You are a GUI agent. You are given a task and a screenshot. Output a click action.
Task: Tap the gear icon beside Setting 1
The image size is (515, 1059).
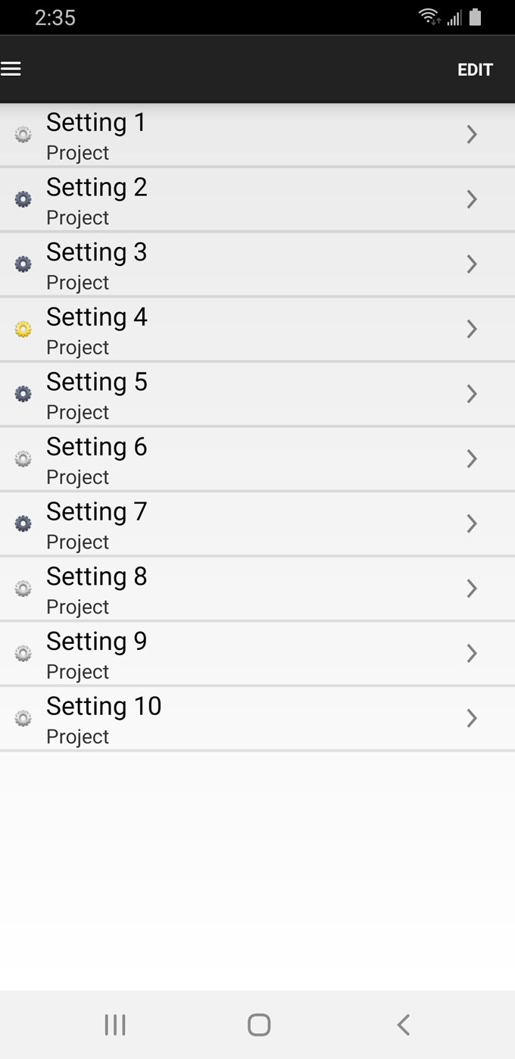pos(23,133)
